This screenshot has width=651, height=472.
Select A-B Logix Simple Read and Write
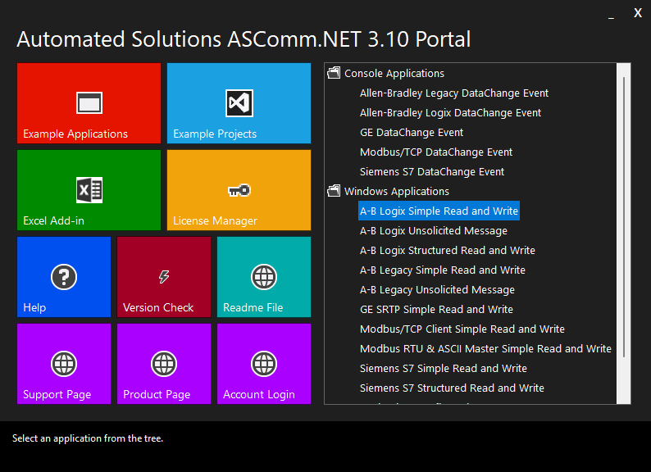(x=439, y=211)
